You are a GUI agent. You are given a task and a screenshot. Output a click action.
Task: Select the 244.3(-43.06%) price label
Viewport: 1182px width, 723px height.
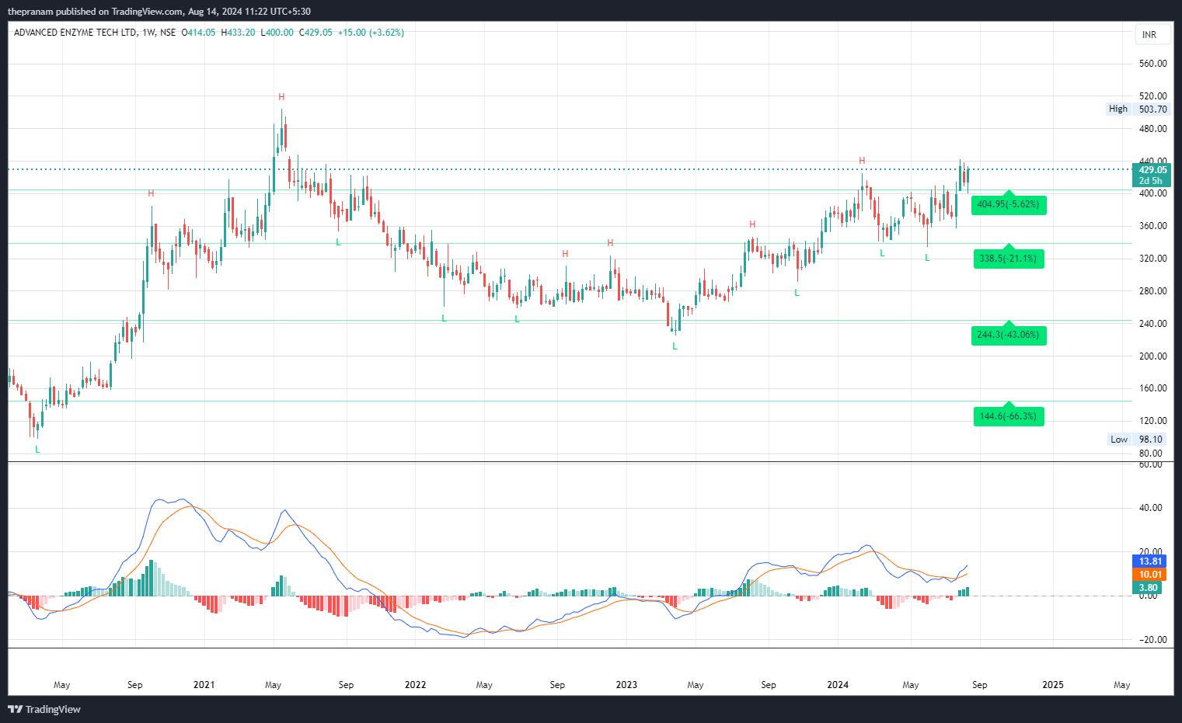click(1008, 335)
